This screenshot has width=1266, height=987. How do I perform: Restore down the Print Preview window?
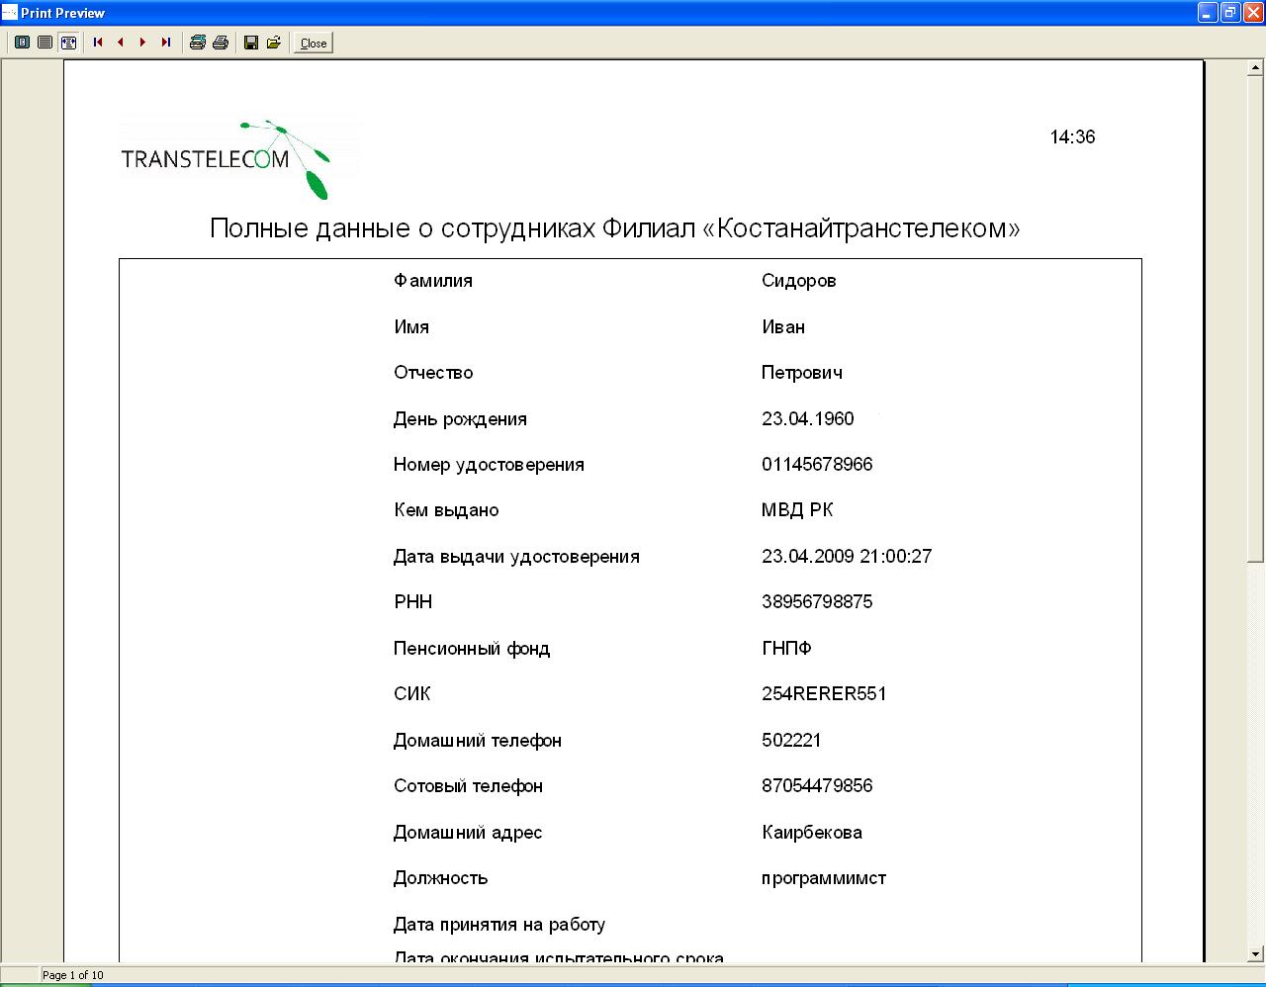coord(1229,13)
